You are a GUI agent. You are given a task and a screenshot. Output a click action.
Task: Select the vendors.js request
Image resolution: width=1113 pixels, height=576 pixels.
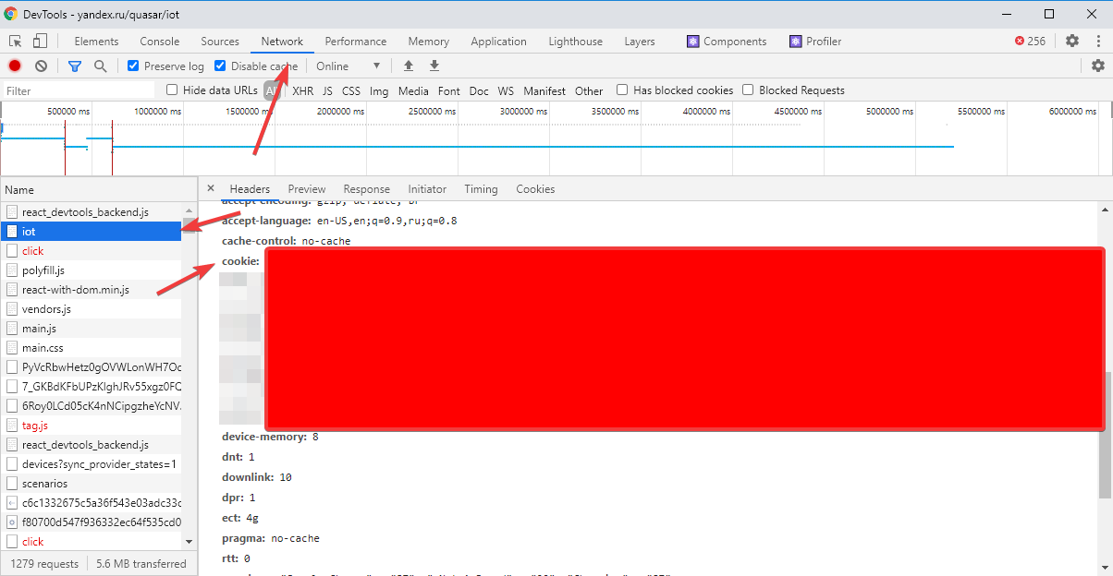[x=91, y=309]
